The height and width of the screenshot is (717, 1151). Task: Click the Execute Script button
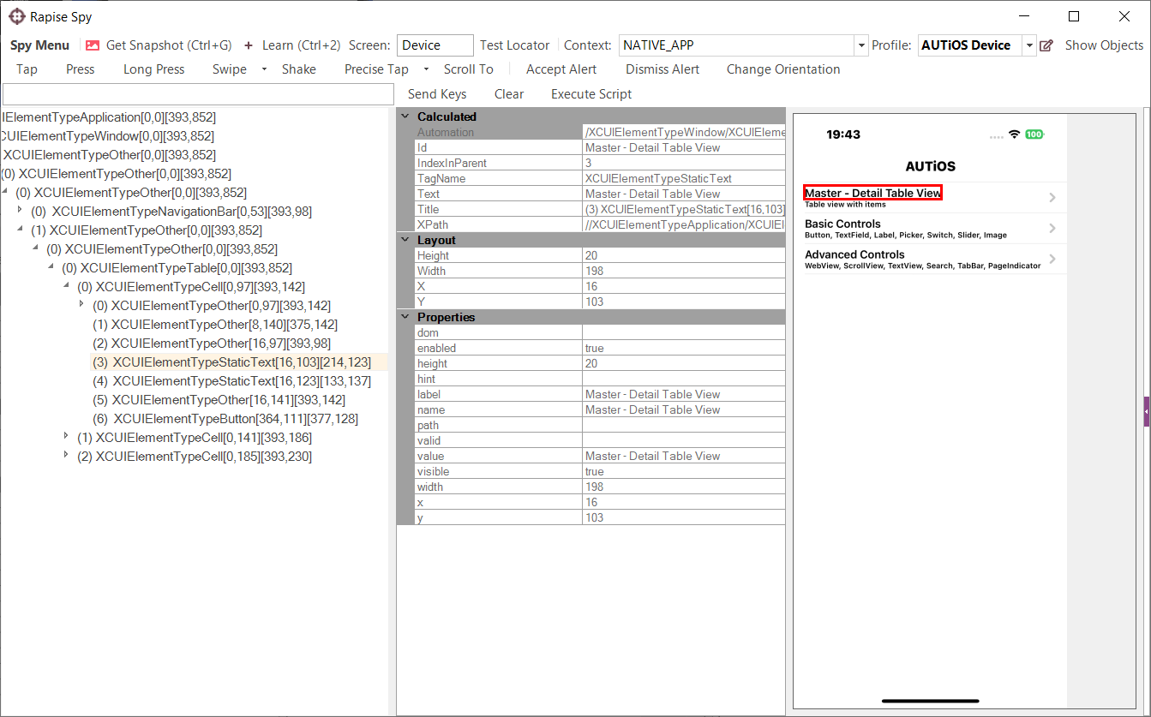591,94
